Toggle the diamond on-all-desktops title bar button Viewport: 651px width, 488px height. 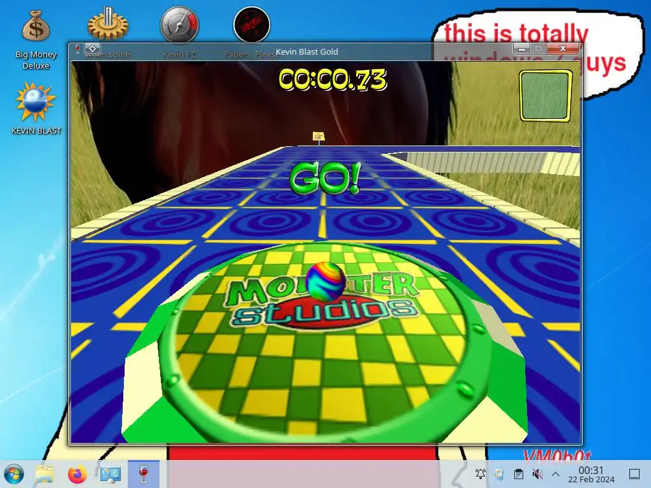point(93,48)
